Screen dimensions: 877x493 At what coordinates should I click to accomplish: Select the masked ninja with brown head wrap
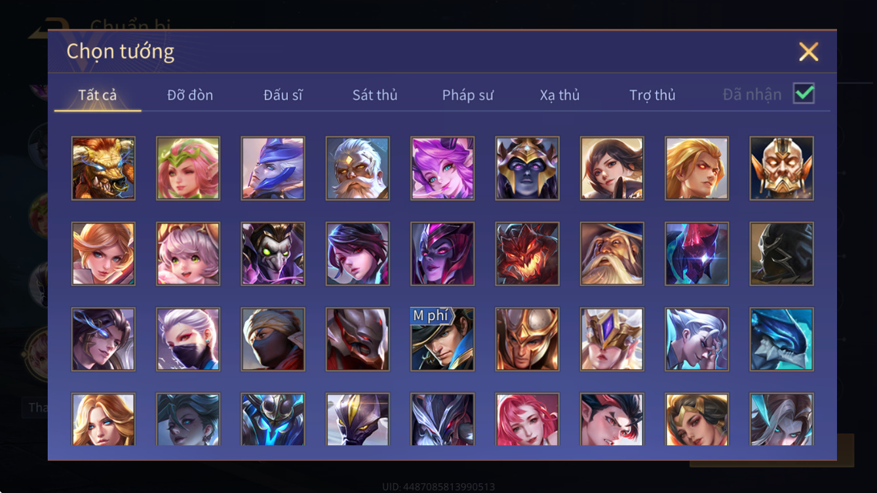click(273, 340)
